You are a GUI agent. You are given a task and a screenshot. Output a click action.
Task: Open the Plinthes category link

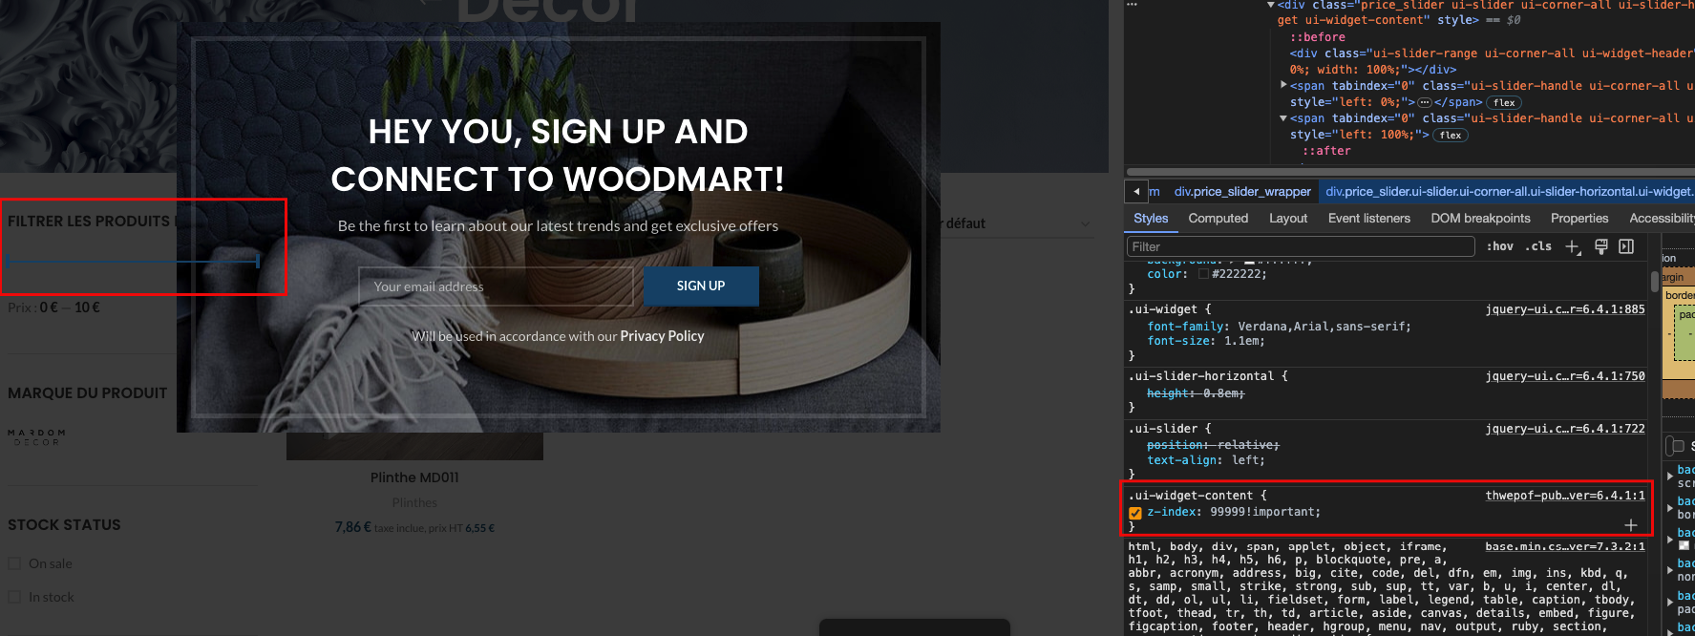(x=414, y=502)
